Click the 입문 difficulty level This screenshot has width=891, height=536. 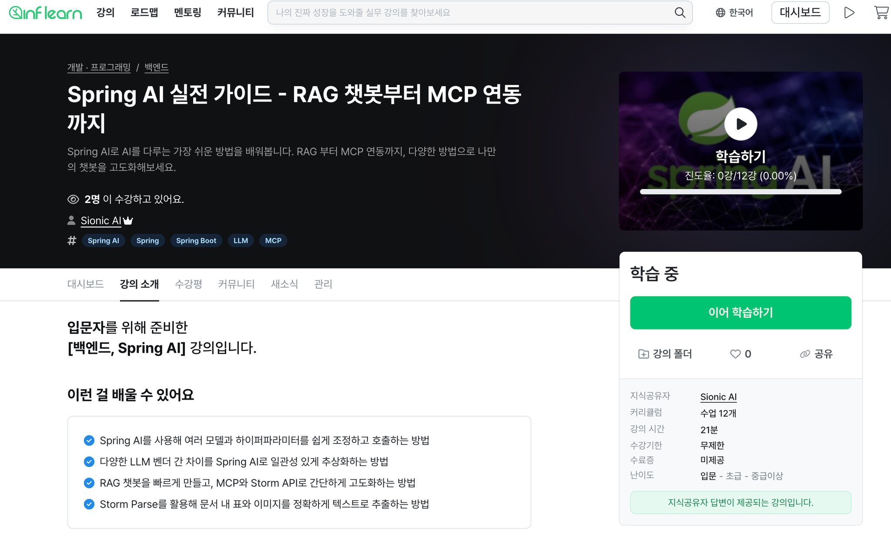(708, 476)
